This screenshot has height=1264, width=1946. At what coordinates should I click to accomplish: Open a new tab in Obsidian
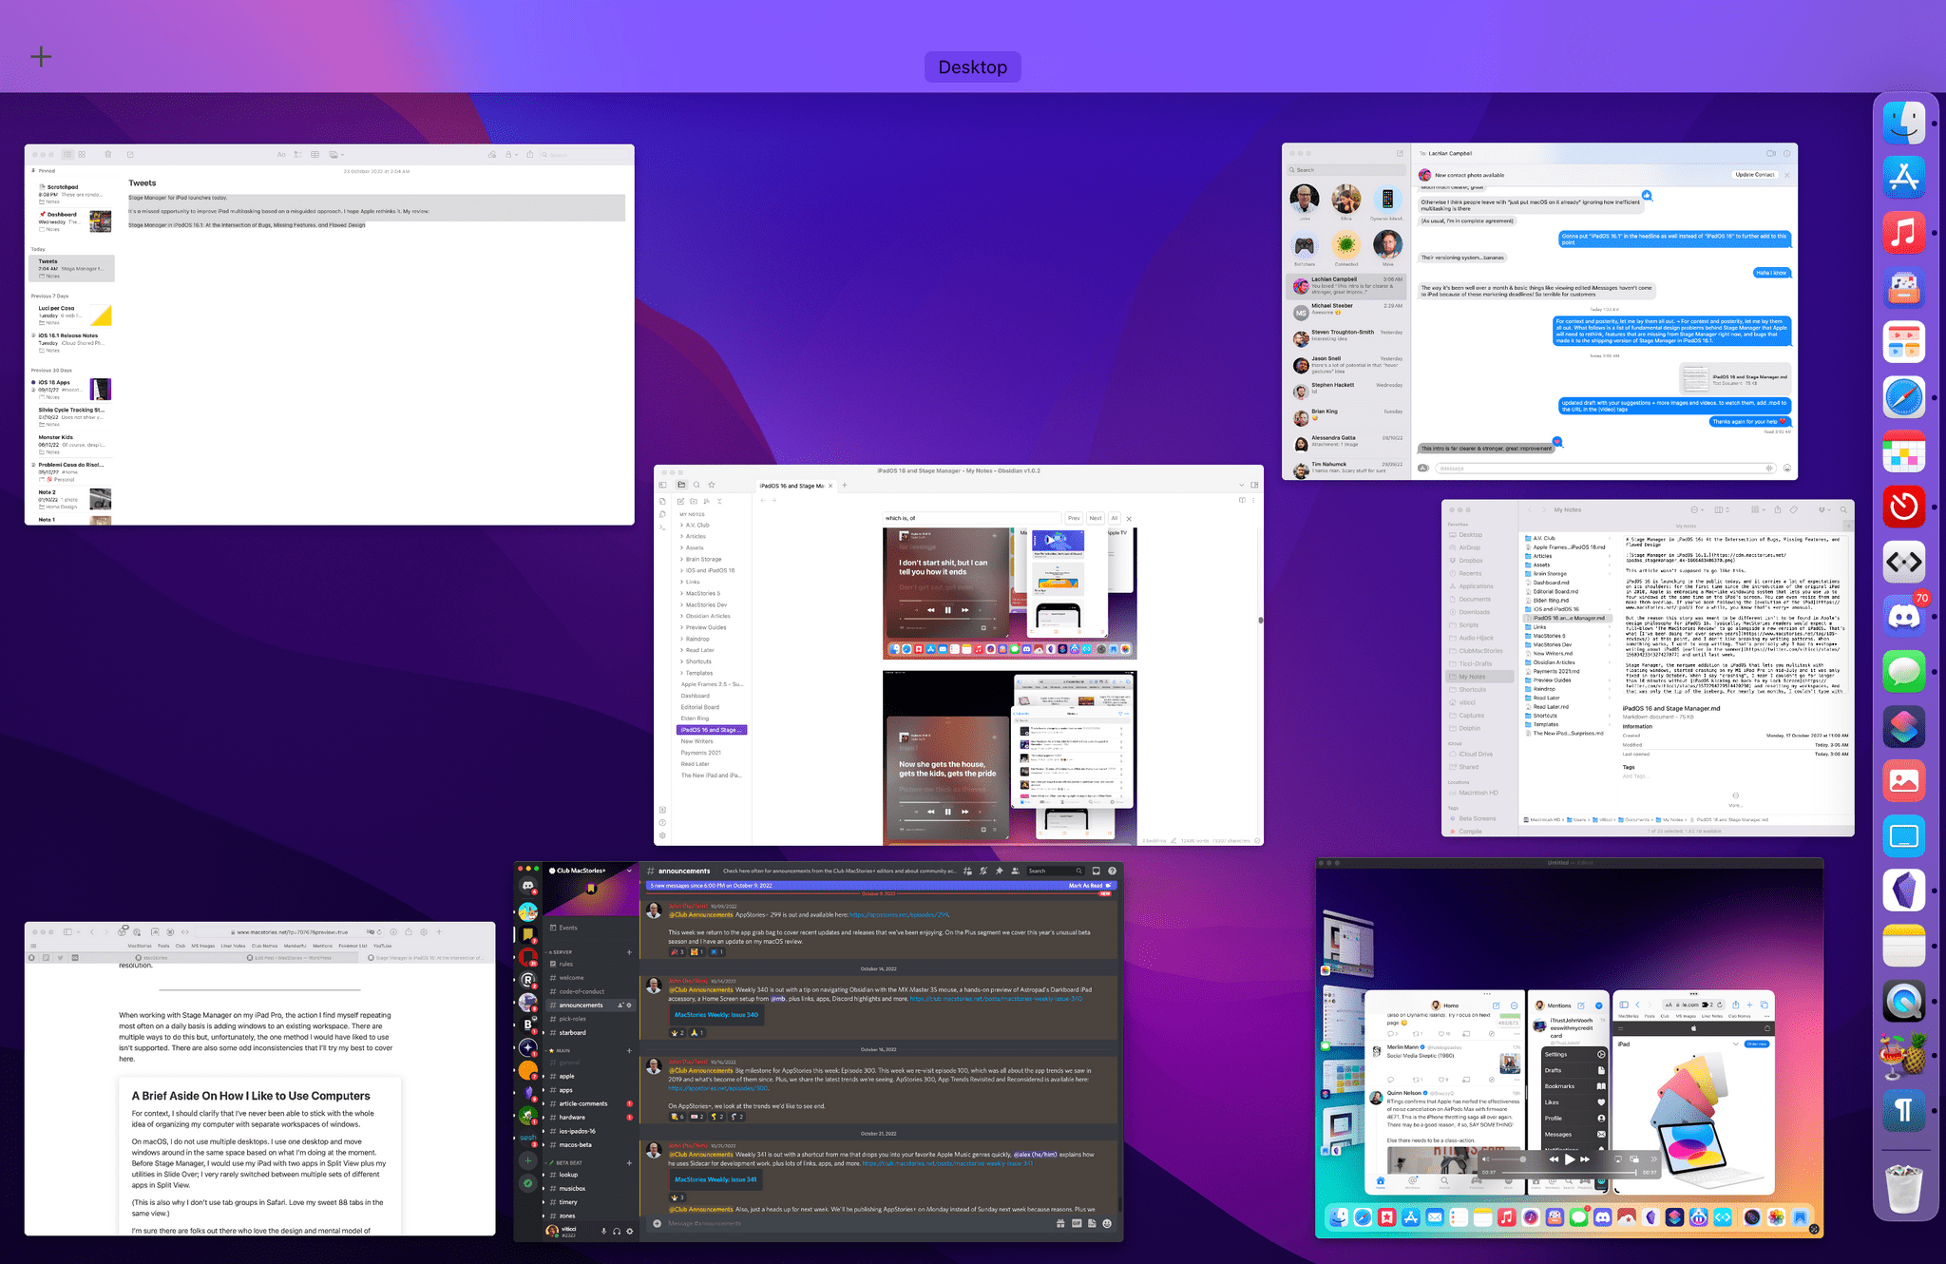[845, 486]
